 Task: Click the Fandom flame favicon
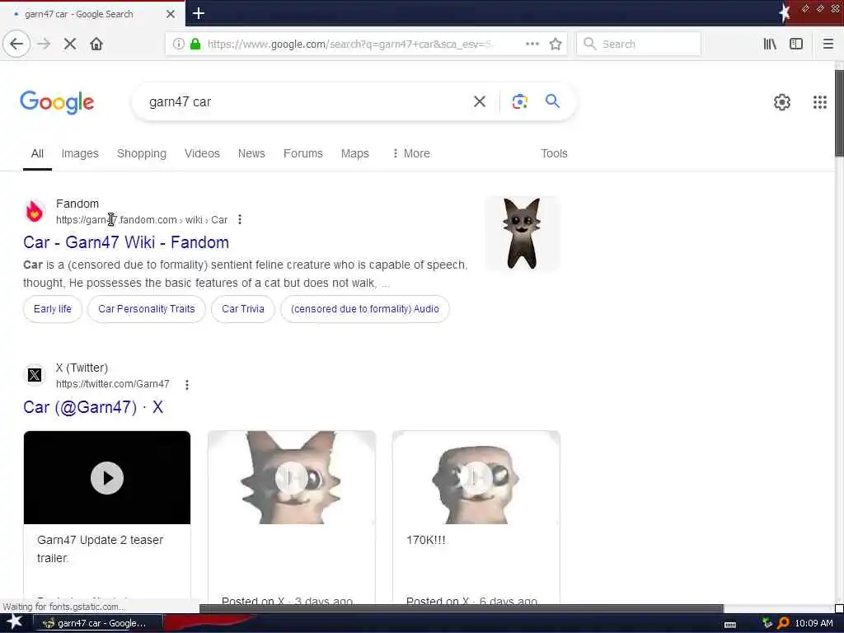[x=35, y=212]
